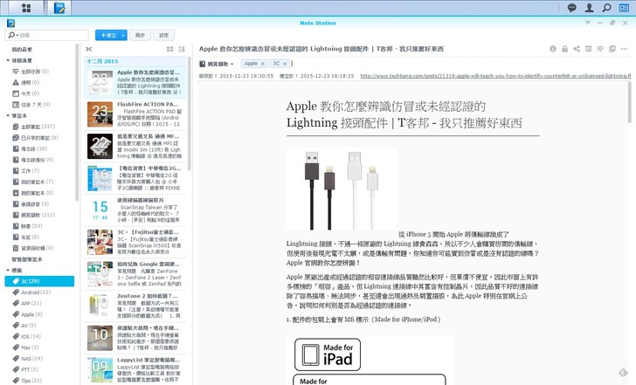Select the overdue tasks (0) warning item
Viewport: 636px width, 385px height.
click(x=26, y=82)
